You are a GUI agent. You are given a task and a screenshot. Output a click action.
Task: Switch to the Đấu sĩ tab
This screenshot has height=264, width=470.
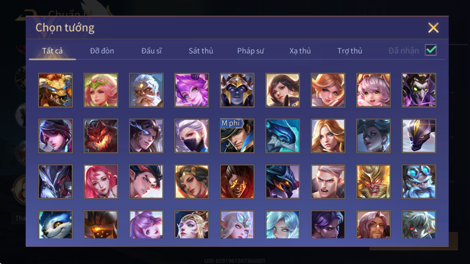pos(151,51)
